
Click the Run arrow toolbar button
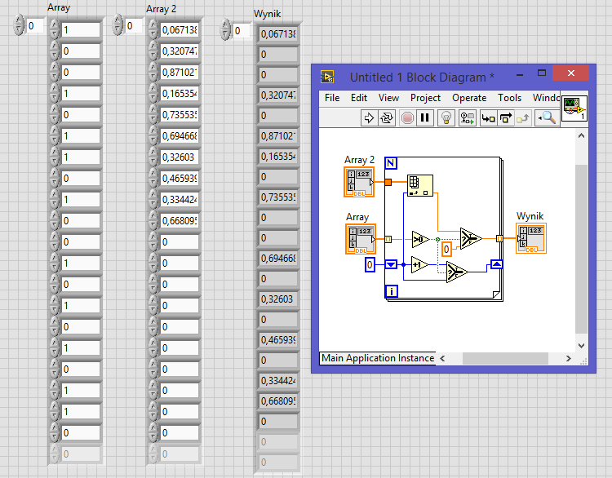coord(369,117)
